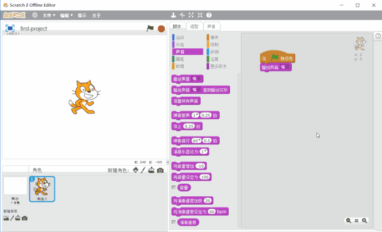Select the grow sprite tool
The image size is (382, 232).
pyautogui.click(x=191, y=15)
